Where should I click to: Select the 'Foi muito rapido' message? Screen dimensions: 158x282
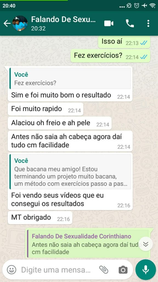(46, 109)
